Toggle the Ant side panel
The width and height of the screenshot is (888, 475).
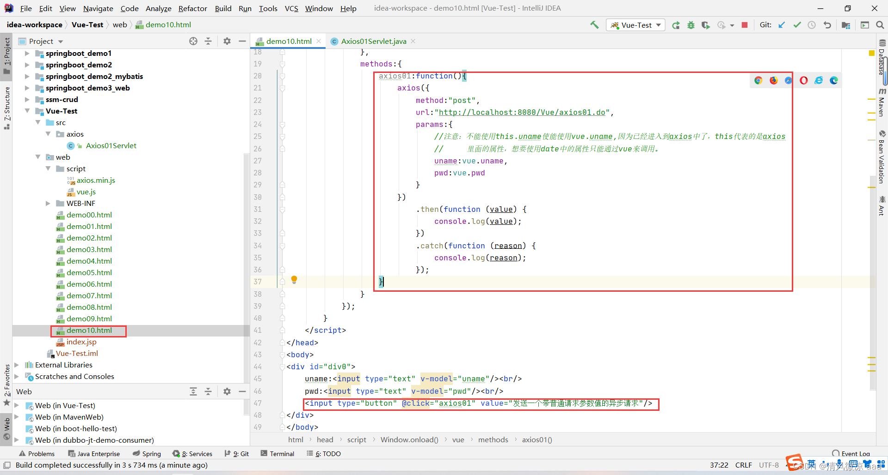(x=882, y=206)
